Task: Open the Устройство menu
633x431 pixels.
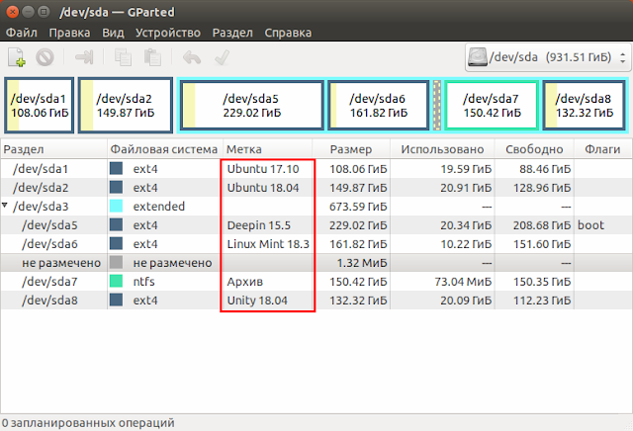Action: pyautogui.click(x=168, y=33)
